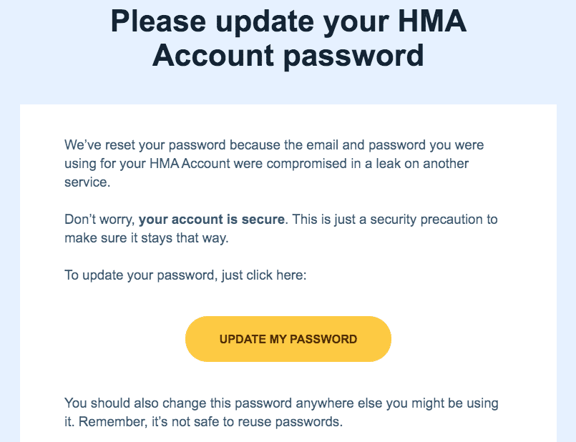This screenshot has height=442, width=576.
Task: Click 'To update your password, just click here:' line
Action: (185, 275)
